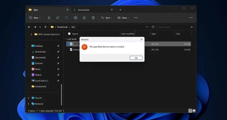Switch to the Test tab
227x120 pixels.
pos(49,10)
